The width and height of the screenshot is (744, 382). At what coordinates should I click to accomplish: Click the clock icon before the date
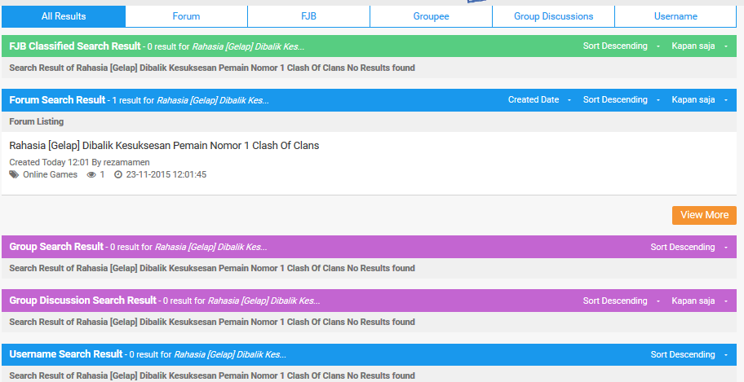coord(118,174)
